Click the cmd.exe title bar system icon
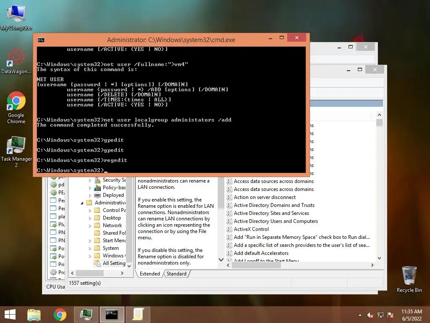The height and width of the screenshot is (323, 430). (x=41, y=40)
